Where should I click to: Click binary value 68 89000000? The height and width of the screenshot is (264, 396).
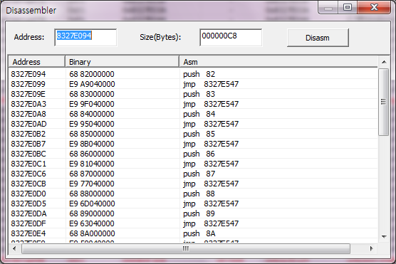tap(92, 213)
